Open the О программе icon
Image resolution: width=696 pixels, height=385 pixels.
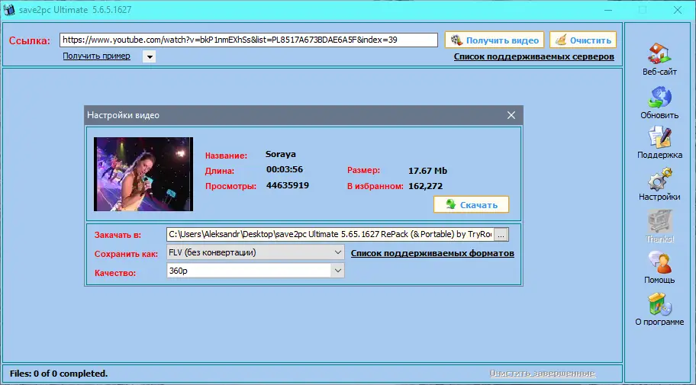tap(659, 304)
